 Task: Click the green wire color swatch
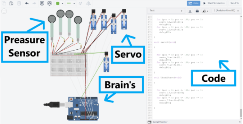point(58,3)
